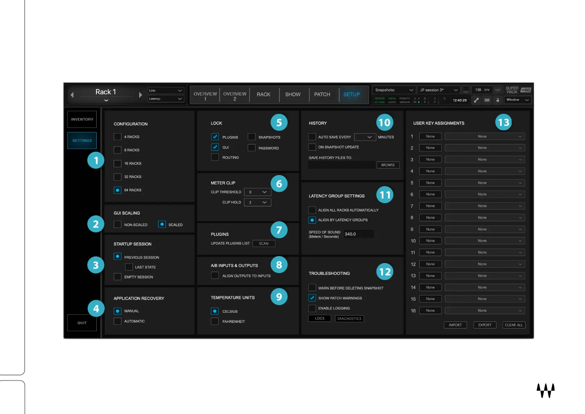Click the history files path field

pos(342,165)
